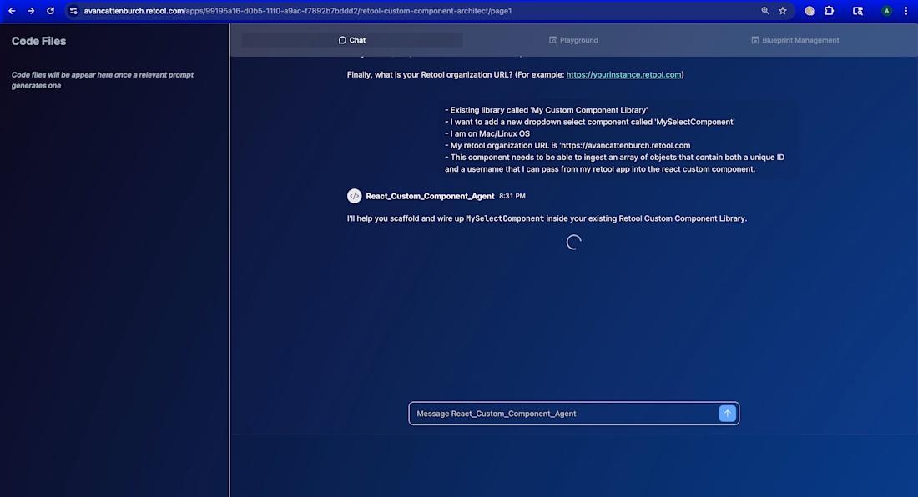Open the Chrome profile avatar menu
The height and width of the screenshot is (497, 918).
[886, 11]
